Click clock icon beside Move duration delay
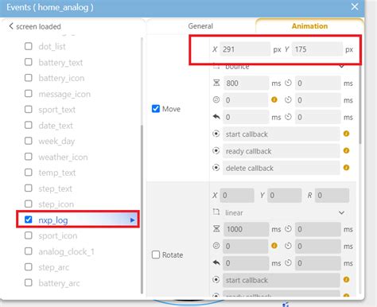The image size is (377, 307). pos(288,83)
